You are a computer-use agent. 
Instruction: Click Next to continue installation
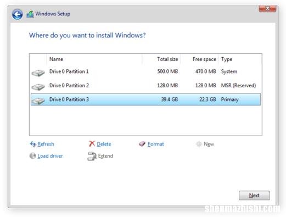tap(254, 196)
